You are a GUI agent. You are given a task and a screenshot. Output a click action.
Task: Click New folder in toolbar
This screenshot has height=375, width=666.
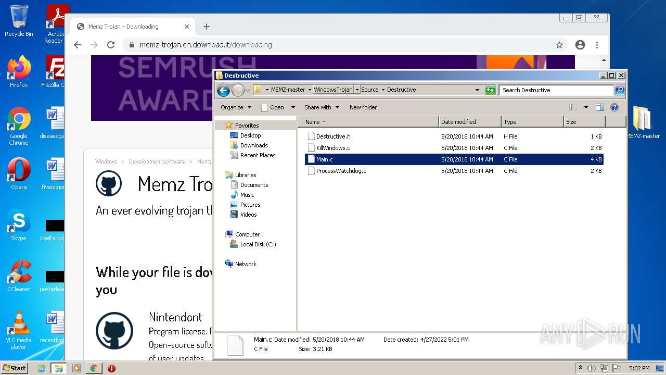pos(363,107)
